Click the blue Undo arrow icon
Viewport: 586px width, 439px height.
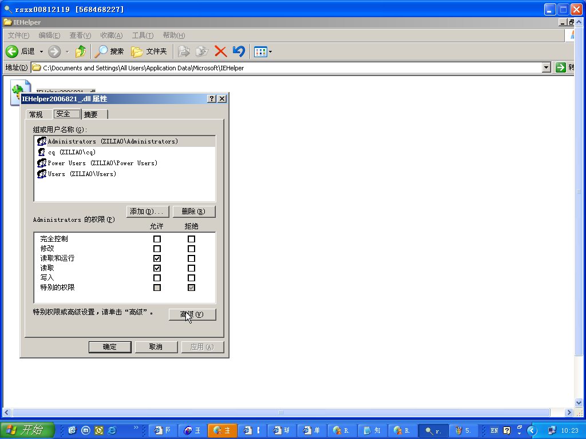click(x=239, y=51)
